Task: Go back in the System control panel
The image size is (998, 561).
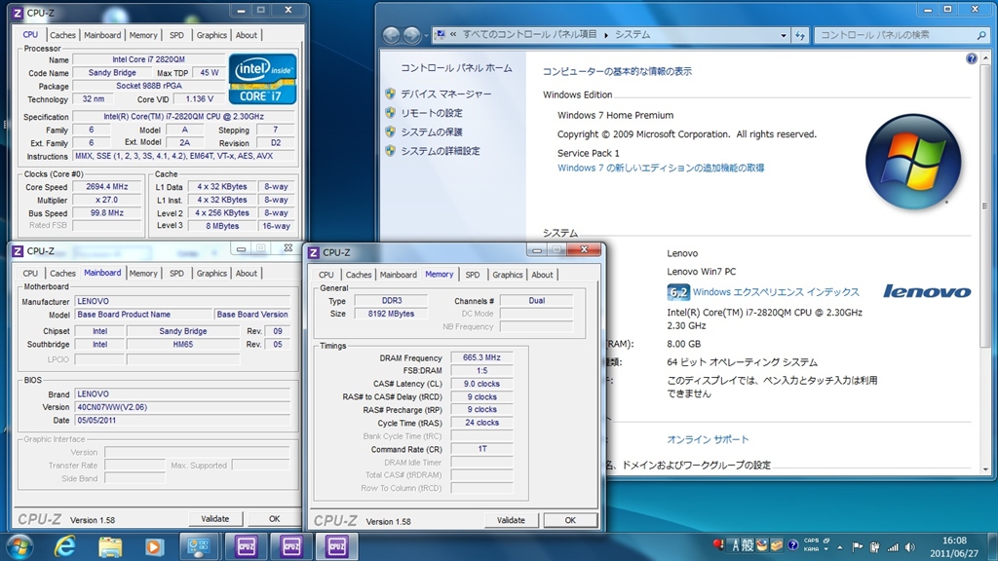Action: pyautogui.click(x=392, y=35)
